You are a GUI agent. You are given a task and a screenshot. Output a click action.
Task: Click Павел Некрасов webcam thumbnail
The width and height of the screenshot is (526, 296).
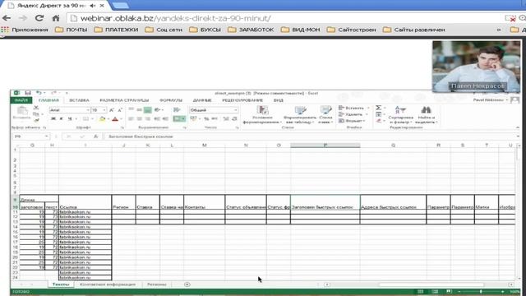tap(477, 66)
